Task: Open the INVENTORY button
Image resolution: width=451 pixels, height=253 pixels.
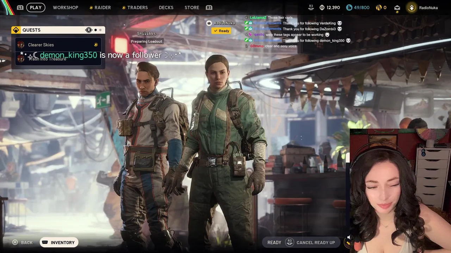Action: [x=59, y=242]
